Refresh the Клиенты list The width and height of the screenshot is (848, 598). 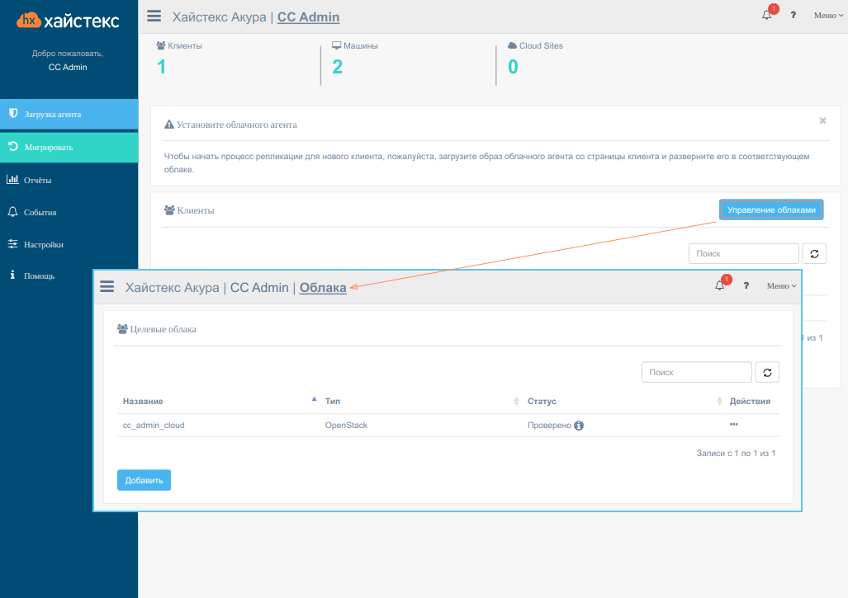click(x=813, y=254)
